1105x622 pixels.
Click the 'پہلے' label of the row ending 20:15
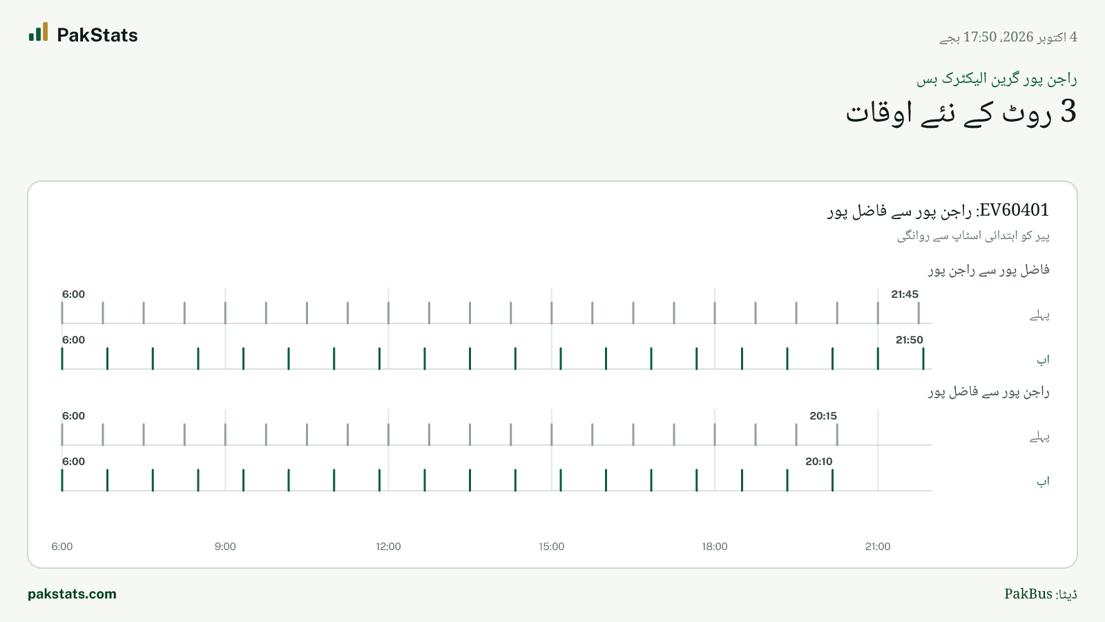pos(1039,437)
